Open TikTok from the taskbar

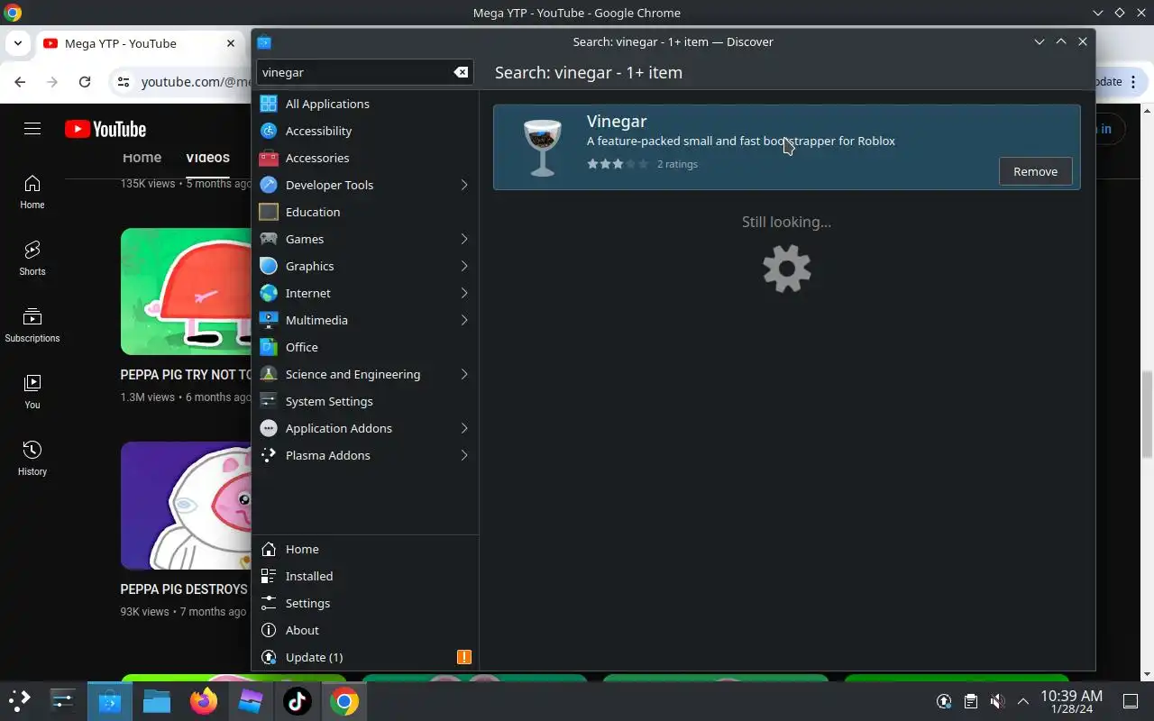298,701
